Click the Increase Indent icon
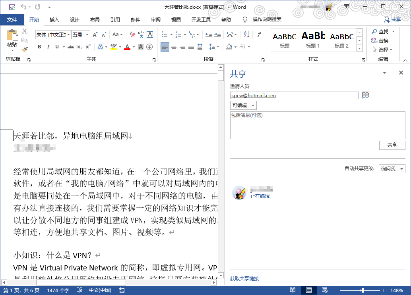 tap(217, 35)
